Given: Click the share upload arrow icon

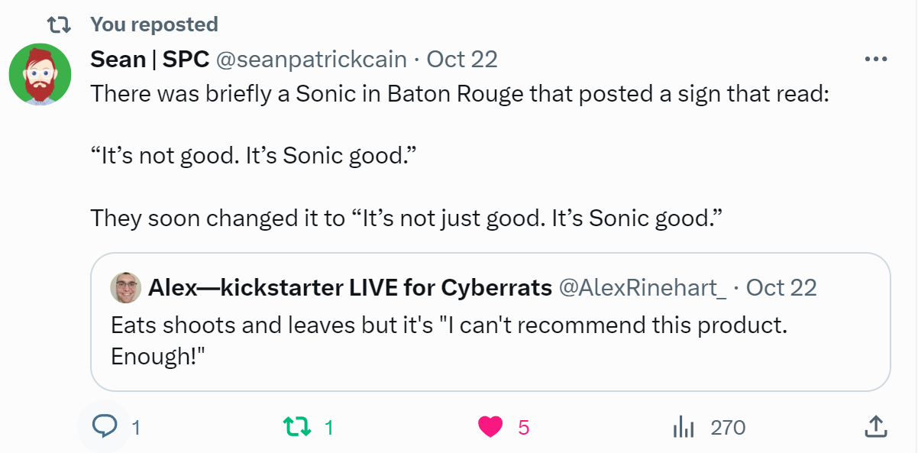Looking at the screenshot, I should (875, 427).
